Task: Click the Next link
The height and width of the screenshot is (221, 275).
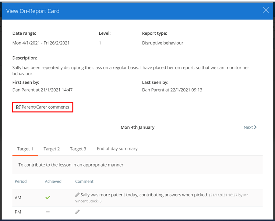Action: click(x=248, y=127)
